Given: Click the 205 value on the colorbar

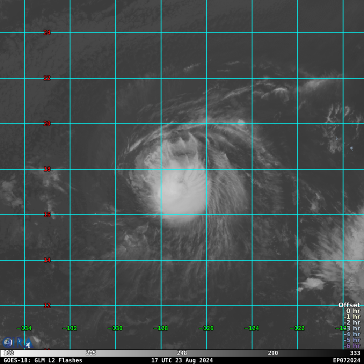Looking at the screenshot, I should 91,353.
